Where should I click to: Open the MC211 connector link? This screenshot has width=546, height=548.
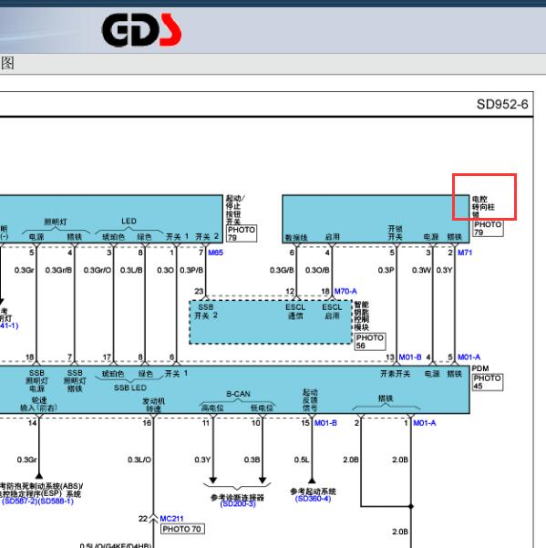click(171, 519)
